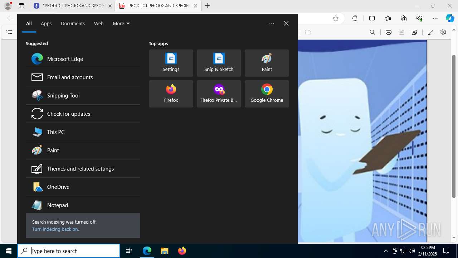Add page to favorites star
The image size is (458, 258).
[336, 18]
